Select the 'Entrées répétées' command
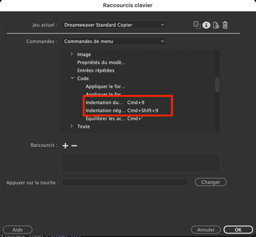 point(96,70)
